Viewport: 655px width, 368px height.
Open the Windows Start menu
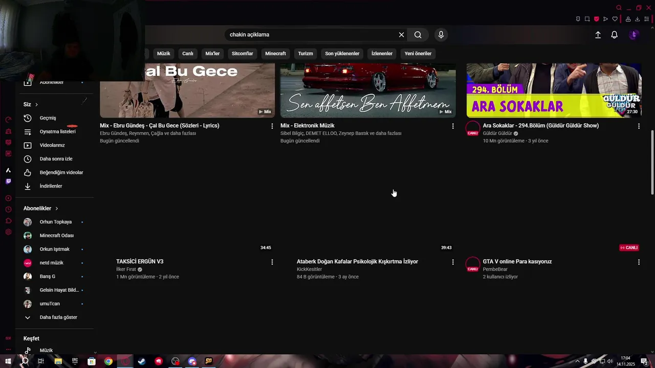tap(8, 361)
